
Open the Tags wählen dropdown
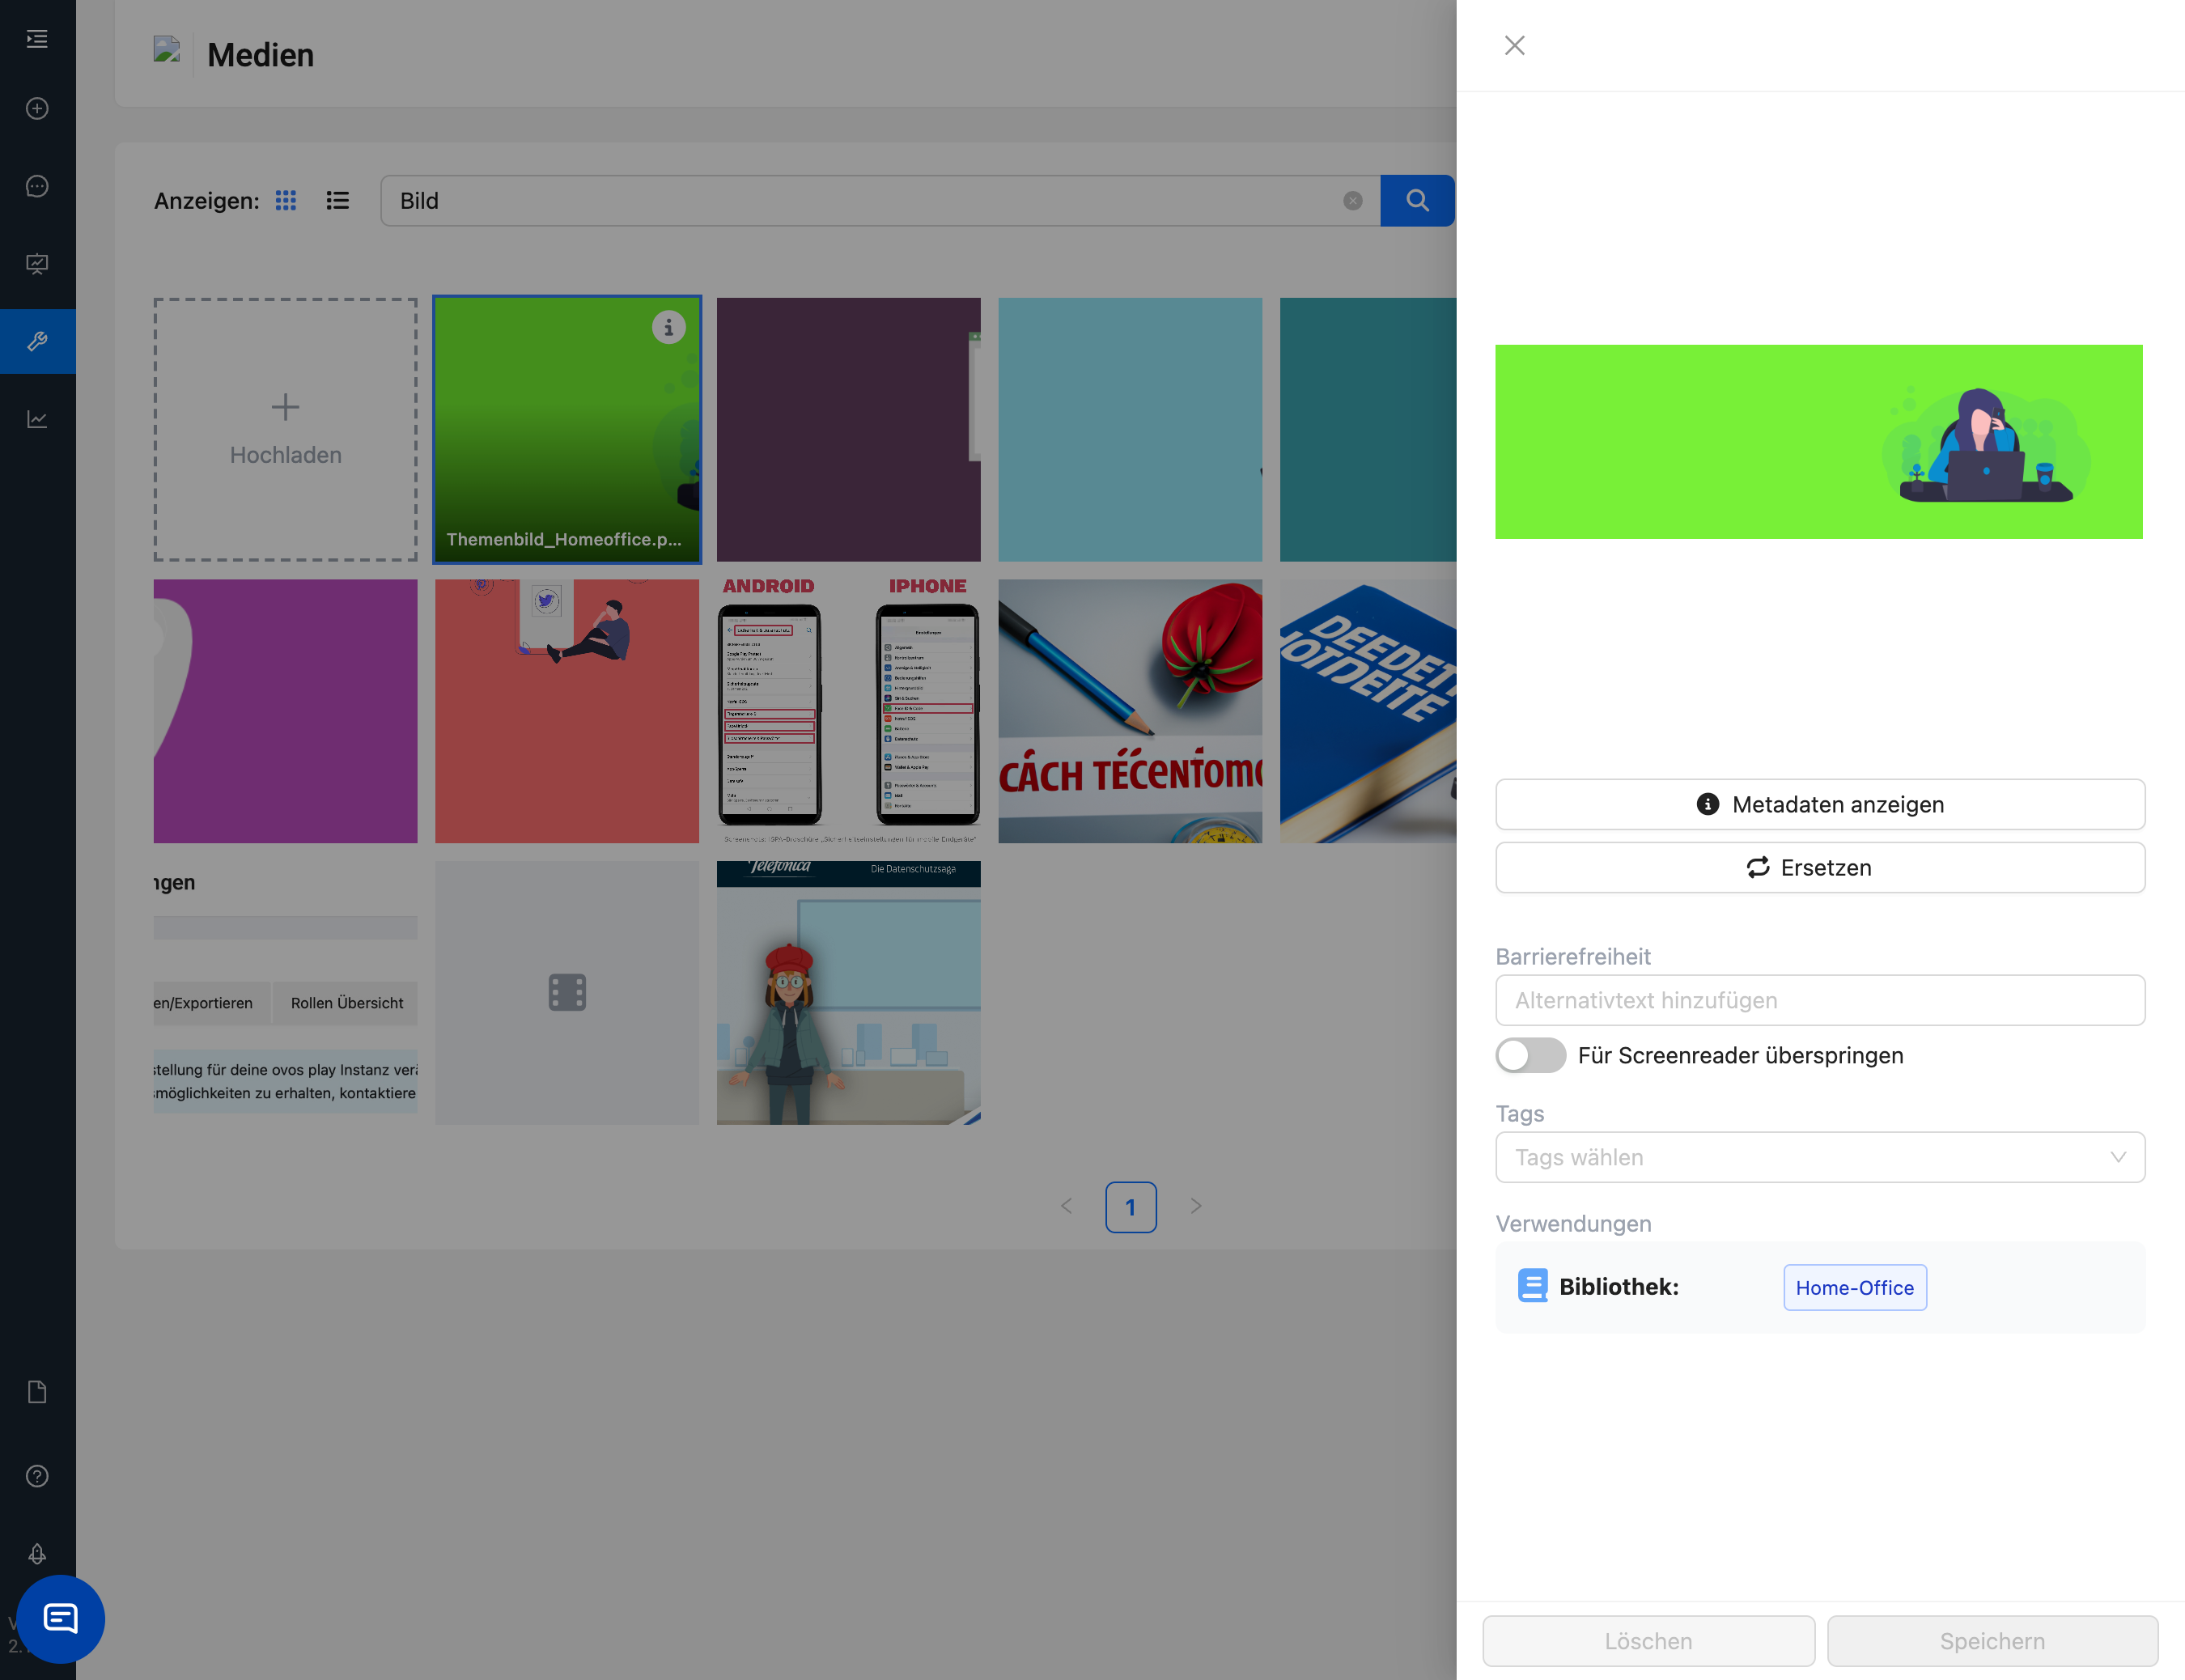1819,1157
